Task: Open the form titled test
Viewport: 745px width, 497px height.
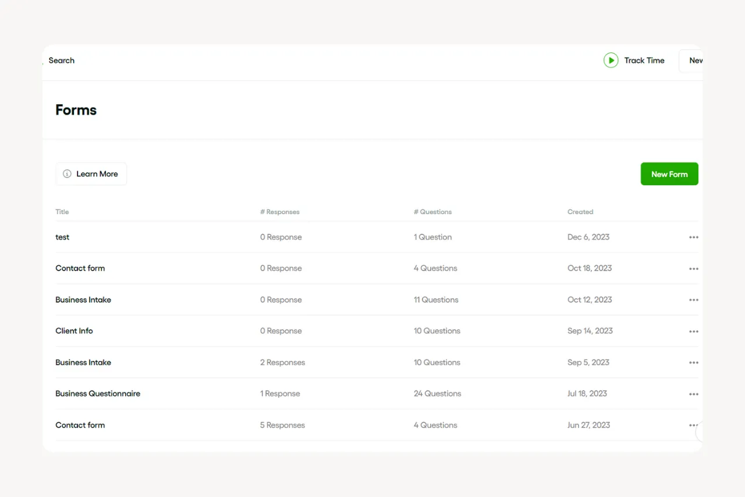Action: coord(62,237)
